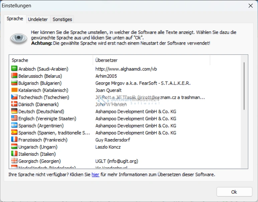Open the Sonstiges tab
This screenshot has width=258, height=202.
[x=62, y=19]
